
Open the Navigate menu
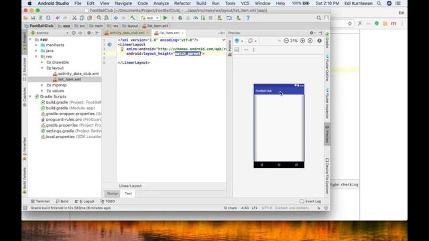tap(123, 3)
